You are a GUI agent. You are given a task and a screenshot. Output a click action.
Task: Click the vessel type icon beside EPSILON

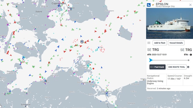(x=149, y=5)
